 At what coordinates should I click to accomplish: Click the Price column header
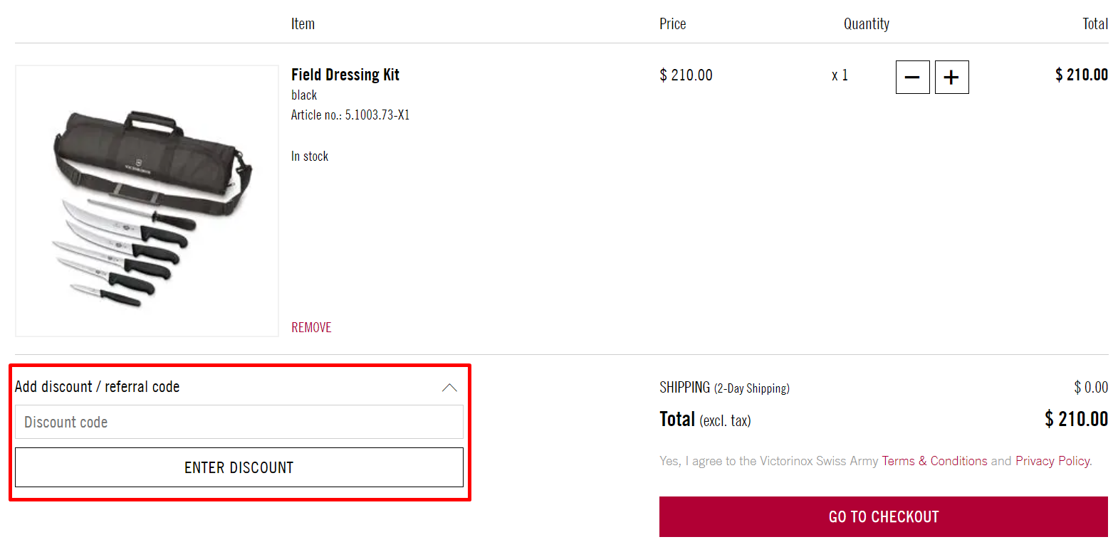(x=673, y=23)
